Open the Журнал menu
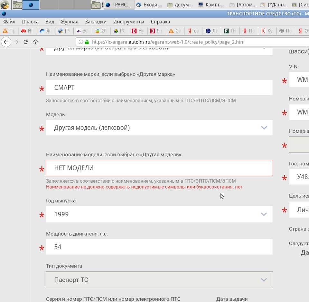The height and width of the screenshot is (302, 309). point(69,22)
